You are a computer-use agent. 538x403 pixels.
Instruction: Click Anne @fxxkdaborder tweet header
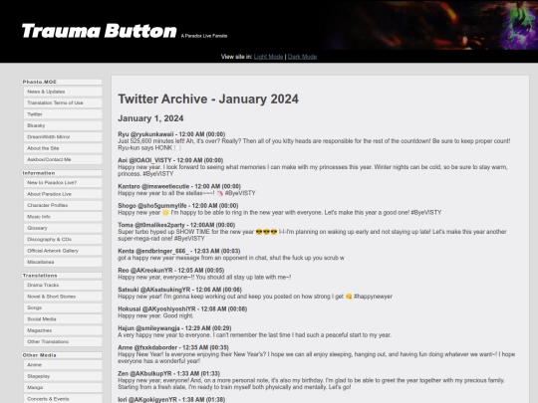pos(173,347)
